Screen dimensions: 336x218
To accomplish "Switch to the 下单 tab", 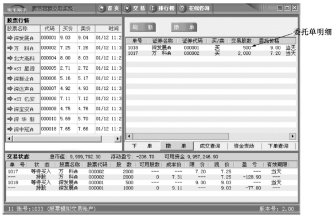I will click(x=142, y=146).
